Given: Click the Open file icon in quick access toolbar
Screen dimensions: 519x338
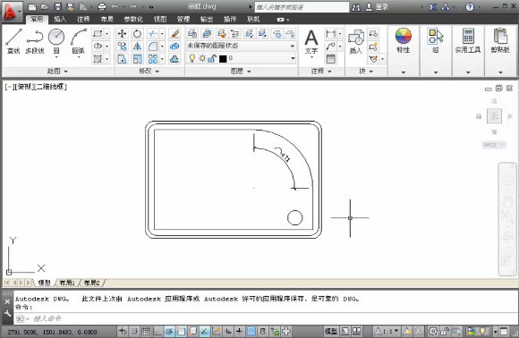Looking at the screenshot, I should 45,6.
